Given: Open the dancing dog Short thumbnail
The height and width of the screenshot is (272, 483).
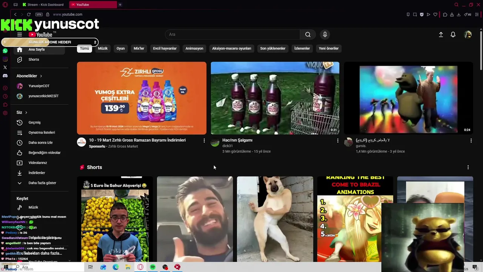Looking at the screenshot, I should click(x=275, y=219).
